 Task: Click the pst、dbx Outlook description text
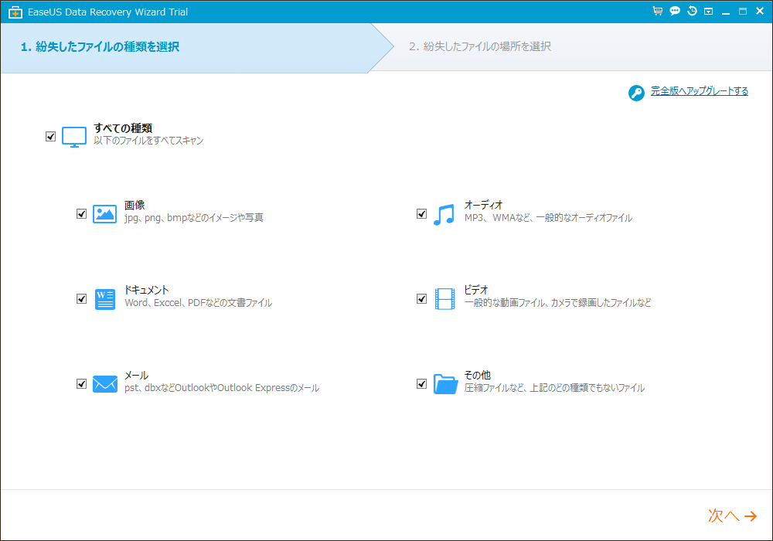pos(222,388)
